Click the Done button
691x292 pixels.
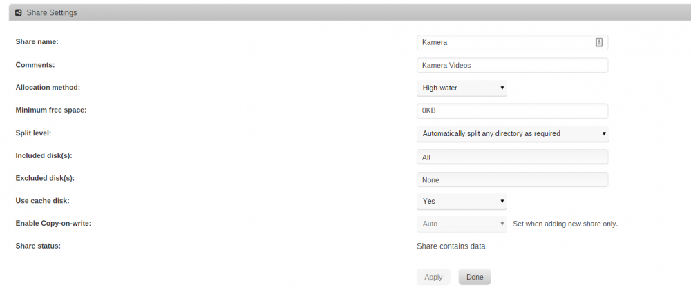pos(475,277)
